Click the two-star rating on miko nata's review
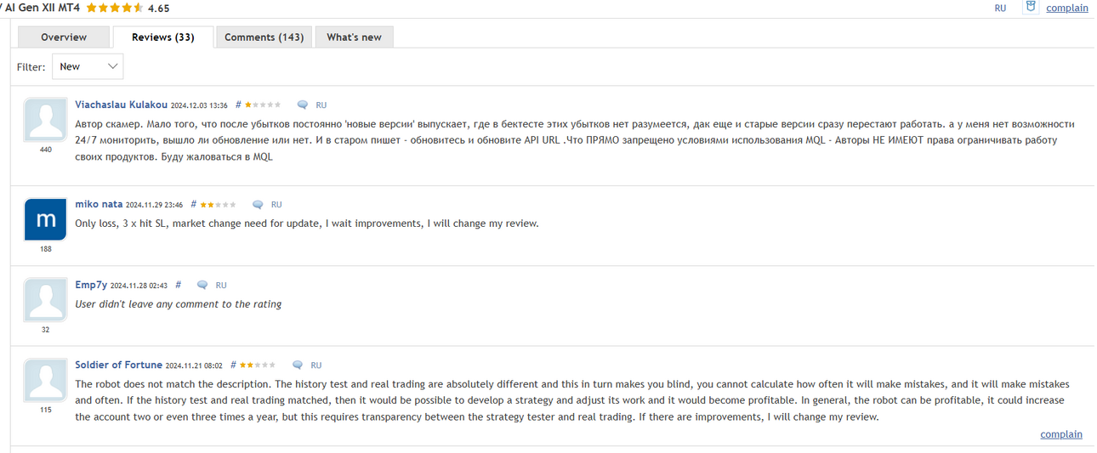This screenshot has width=1097, height=453. [219, 205]
